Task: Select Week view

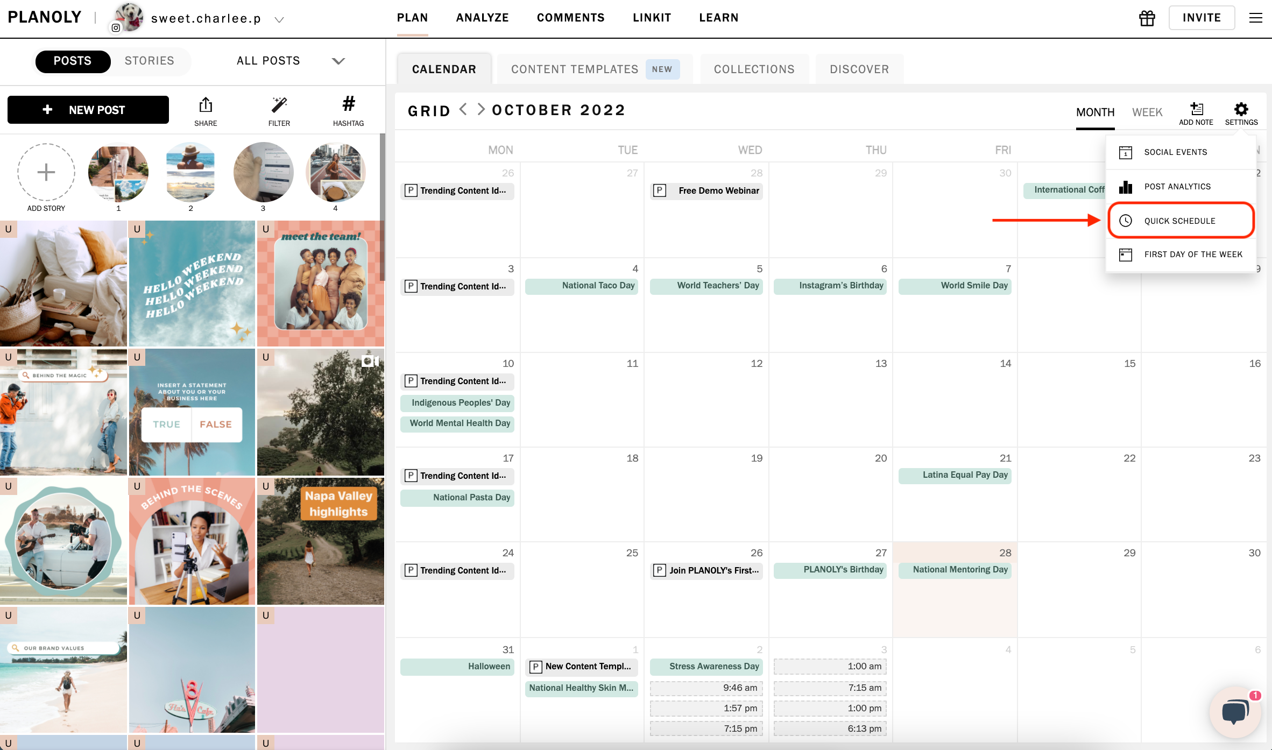Action: [x=1147, y=112]
